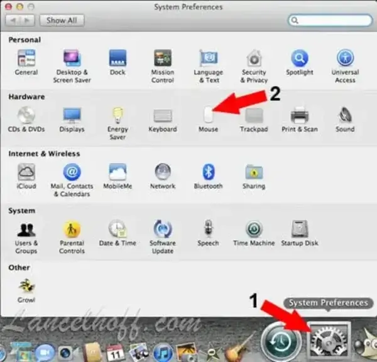Click the Show All button
The height and width of the screenshot is (362, 377).
pos(62,21)
